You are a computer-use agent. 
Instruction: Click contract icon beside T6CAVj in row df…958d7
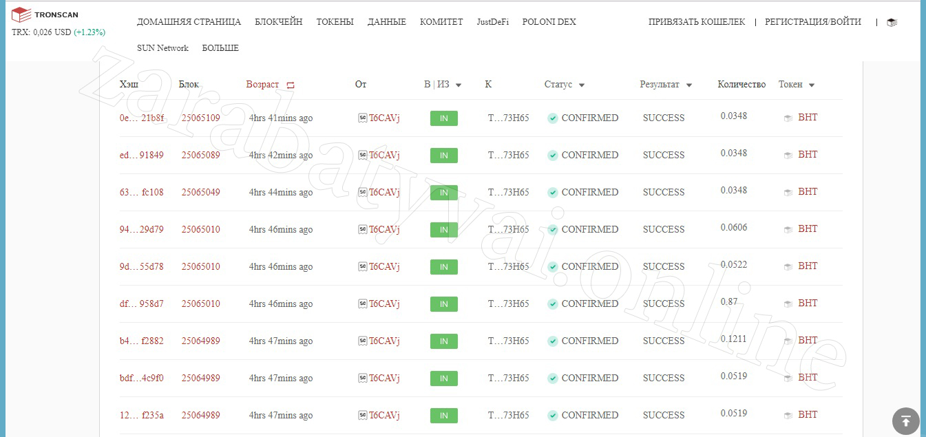tap(362, 303)
